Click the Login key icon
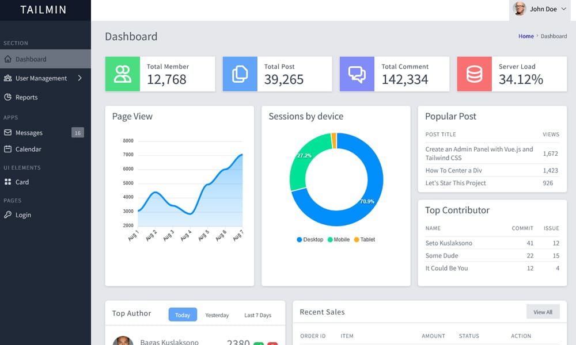Viewport: 576px width, 345px height. pyautogui.click(x=8, y=214)
